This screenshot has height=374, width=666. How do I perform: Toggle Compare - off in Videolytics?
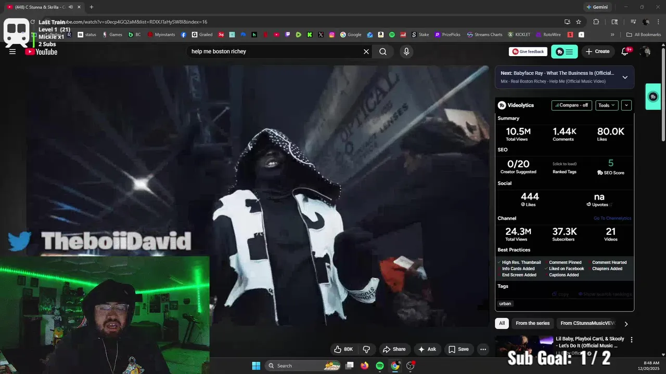point(571,105)
